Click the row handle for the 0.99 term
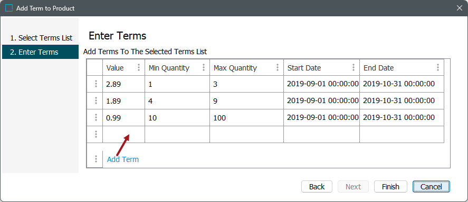 click(96, 117)
